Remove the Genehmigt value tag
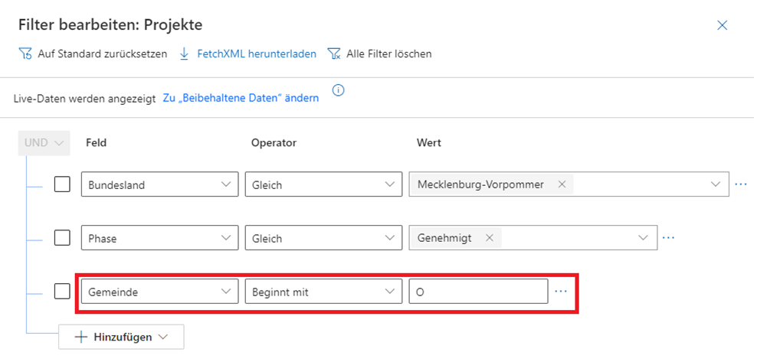This screenshot has height=362, width=757. pyautogui.click(x=489, y=238)
